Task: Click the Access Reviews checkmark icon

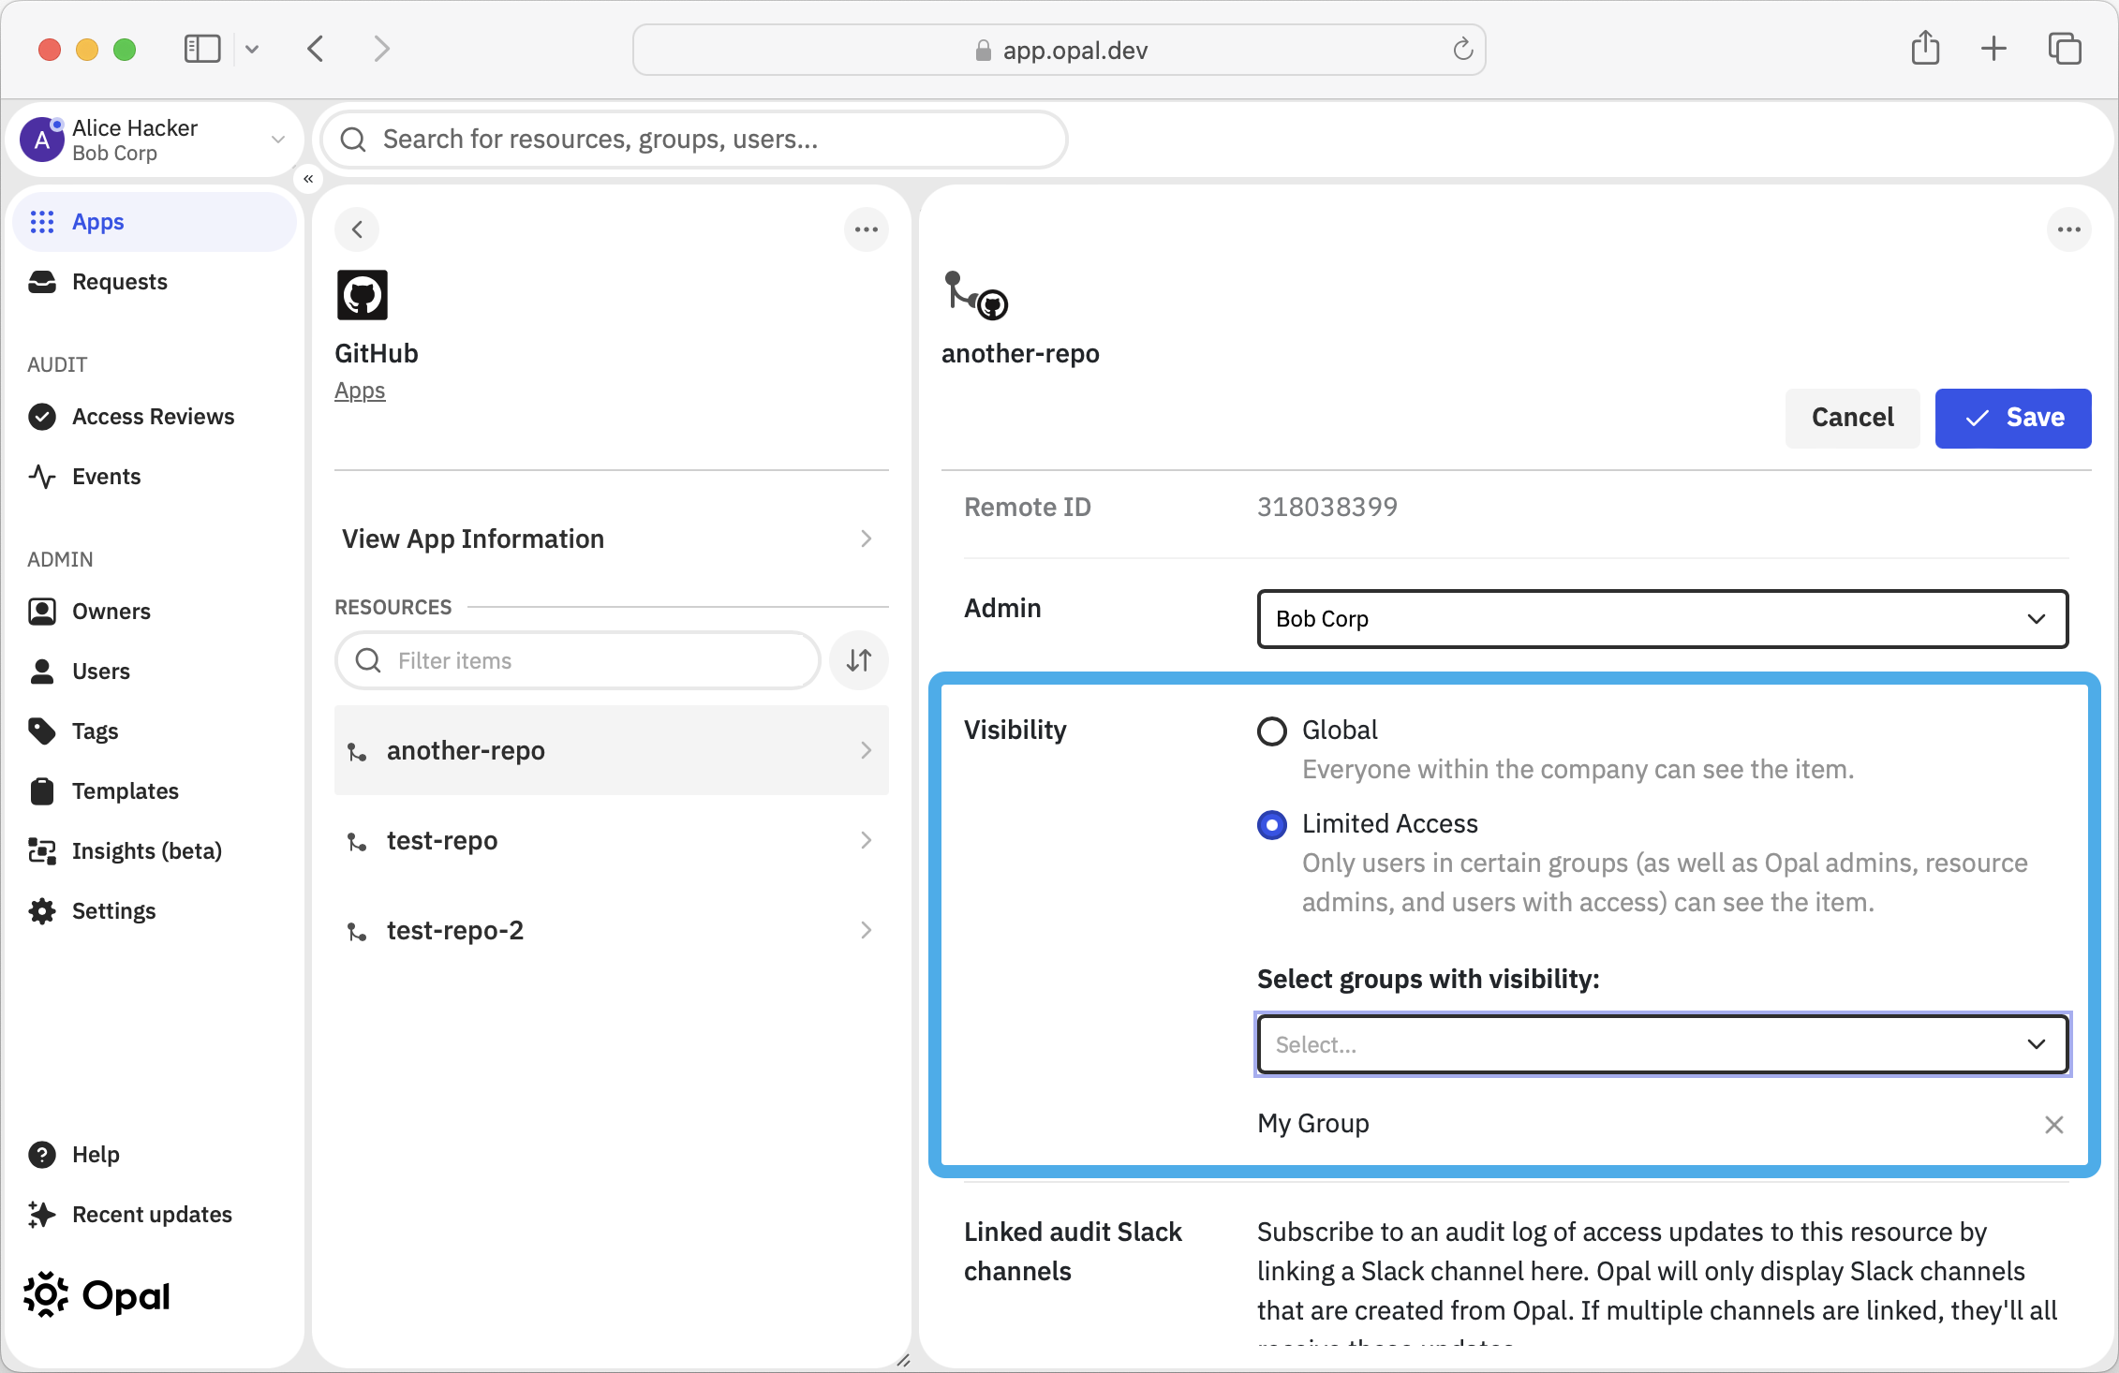Action: coord(42,417)
